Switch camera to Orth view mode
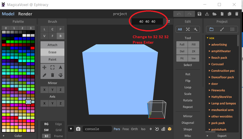 tap(134, 129)
